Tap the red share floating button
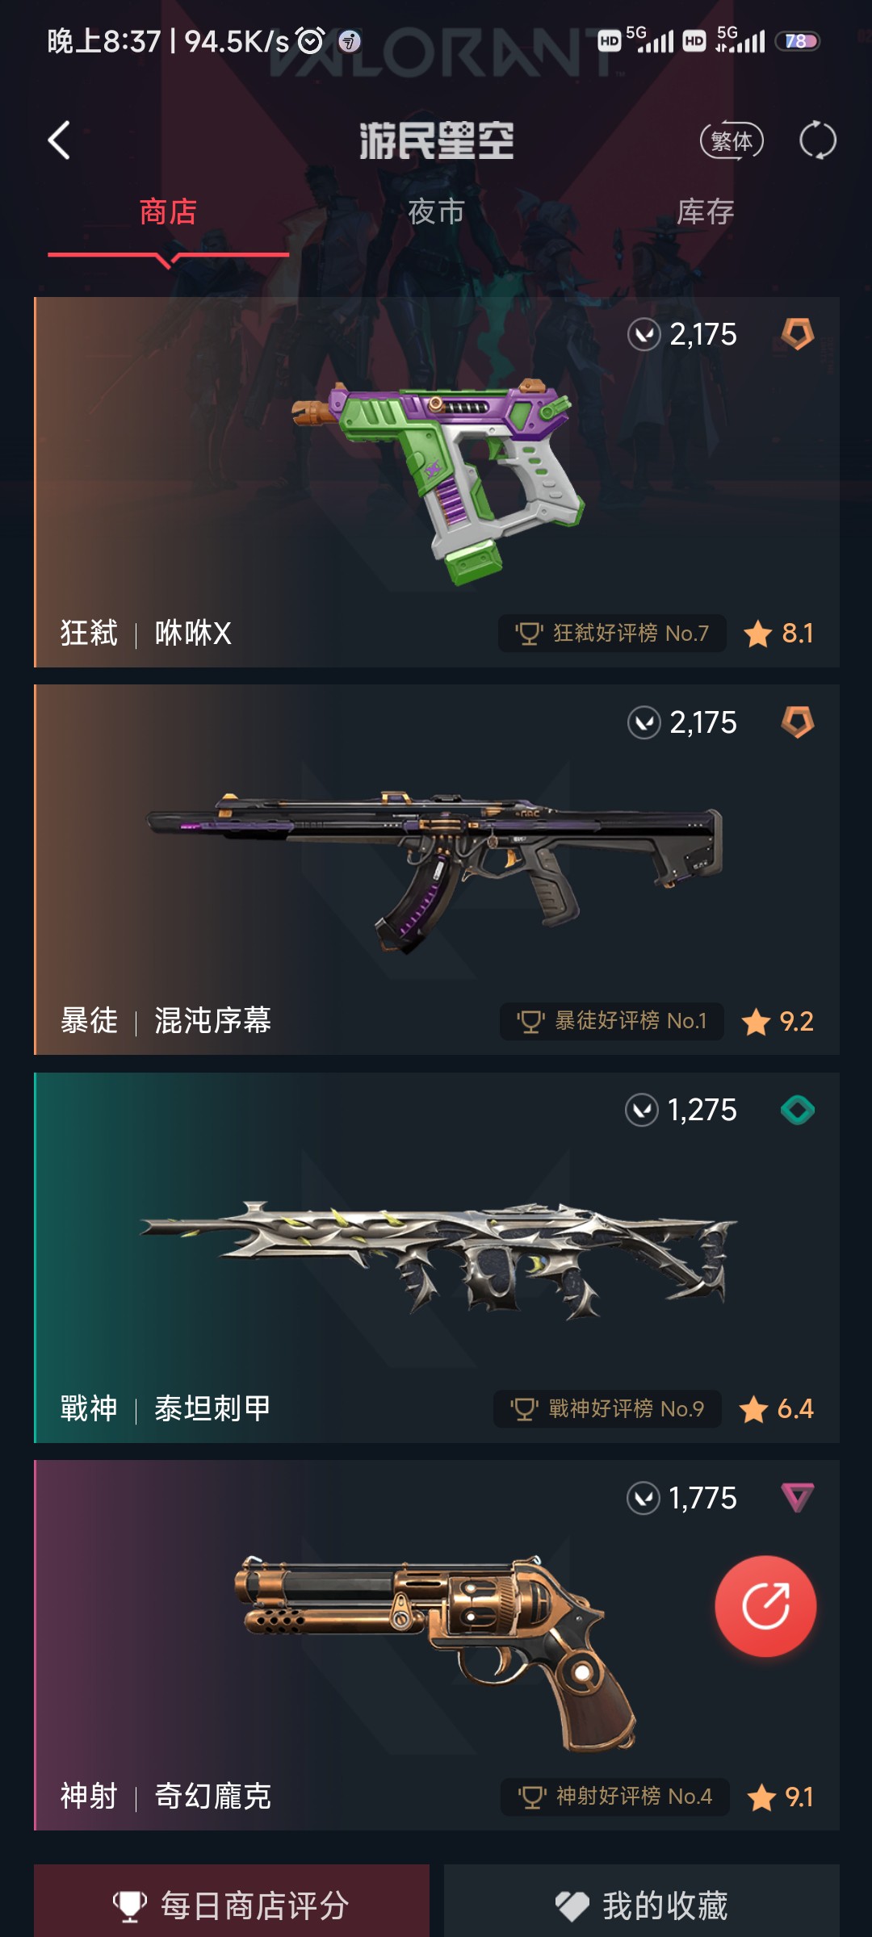872x1937 pixels. pyautogui.click(x=765, y=1606)
